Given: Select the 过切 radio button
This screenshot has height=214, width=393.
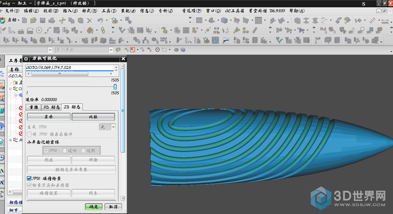Looking at the screenshot, I should (x=65, y=151).
